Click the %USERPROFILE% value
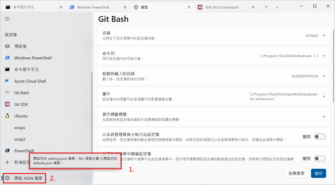The width and height of the screenshot is (335, 185). [x=305, y=76]
